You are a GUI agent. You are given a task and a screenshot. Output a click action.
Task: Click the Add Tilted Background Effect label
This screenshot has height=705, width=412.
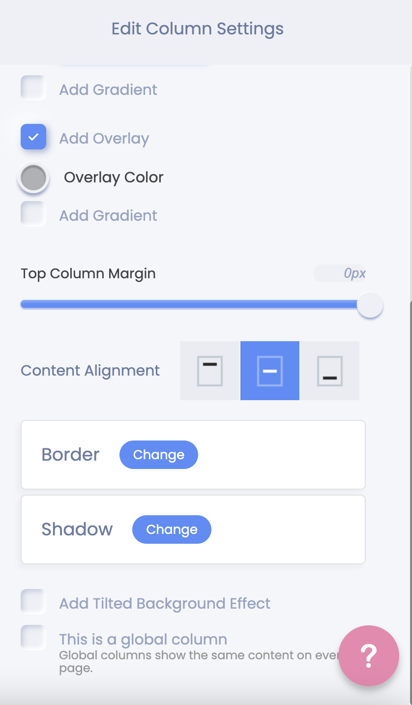click(x=165, y=603)
